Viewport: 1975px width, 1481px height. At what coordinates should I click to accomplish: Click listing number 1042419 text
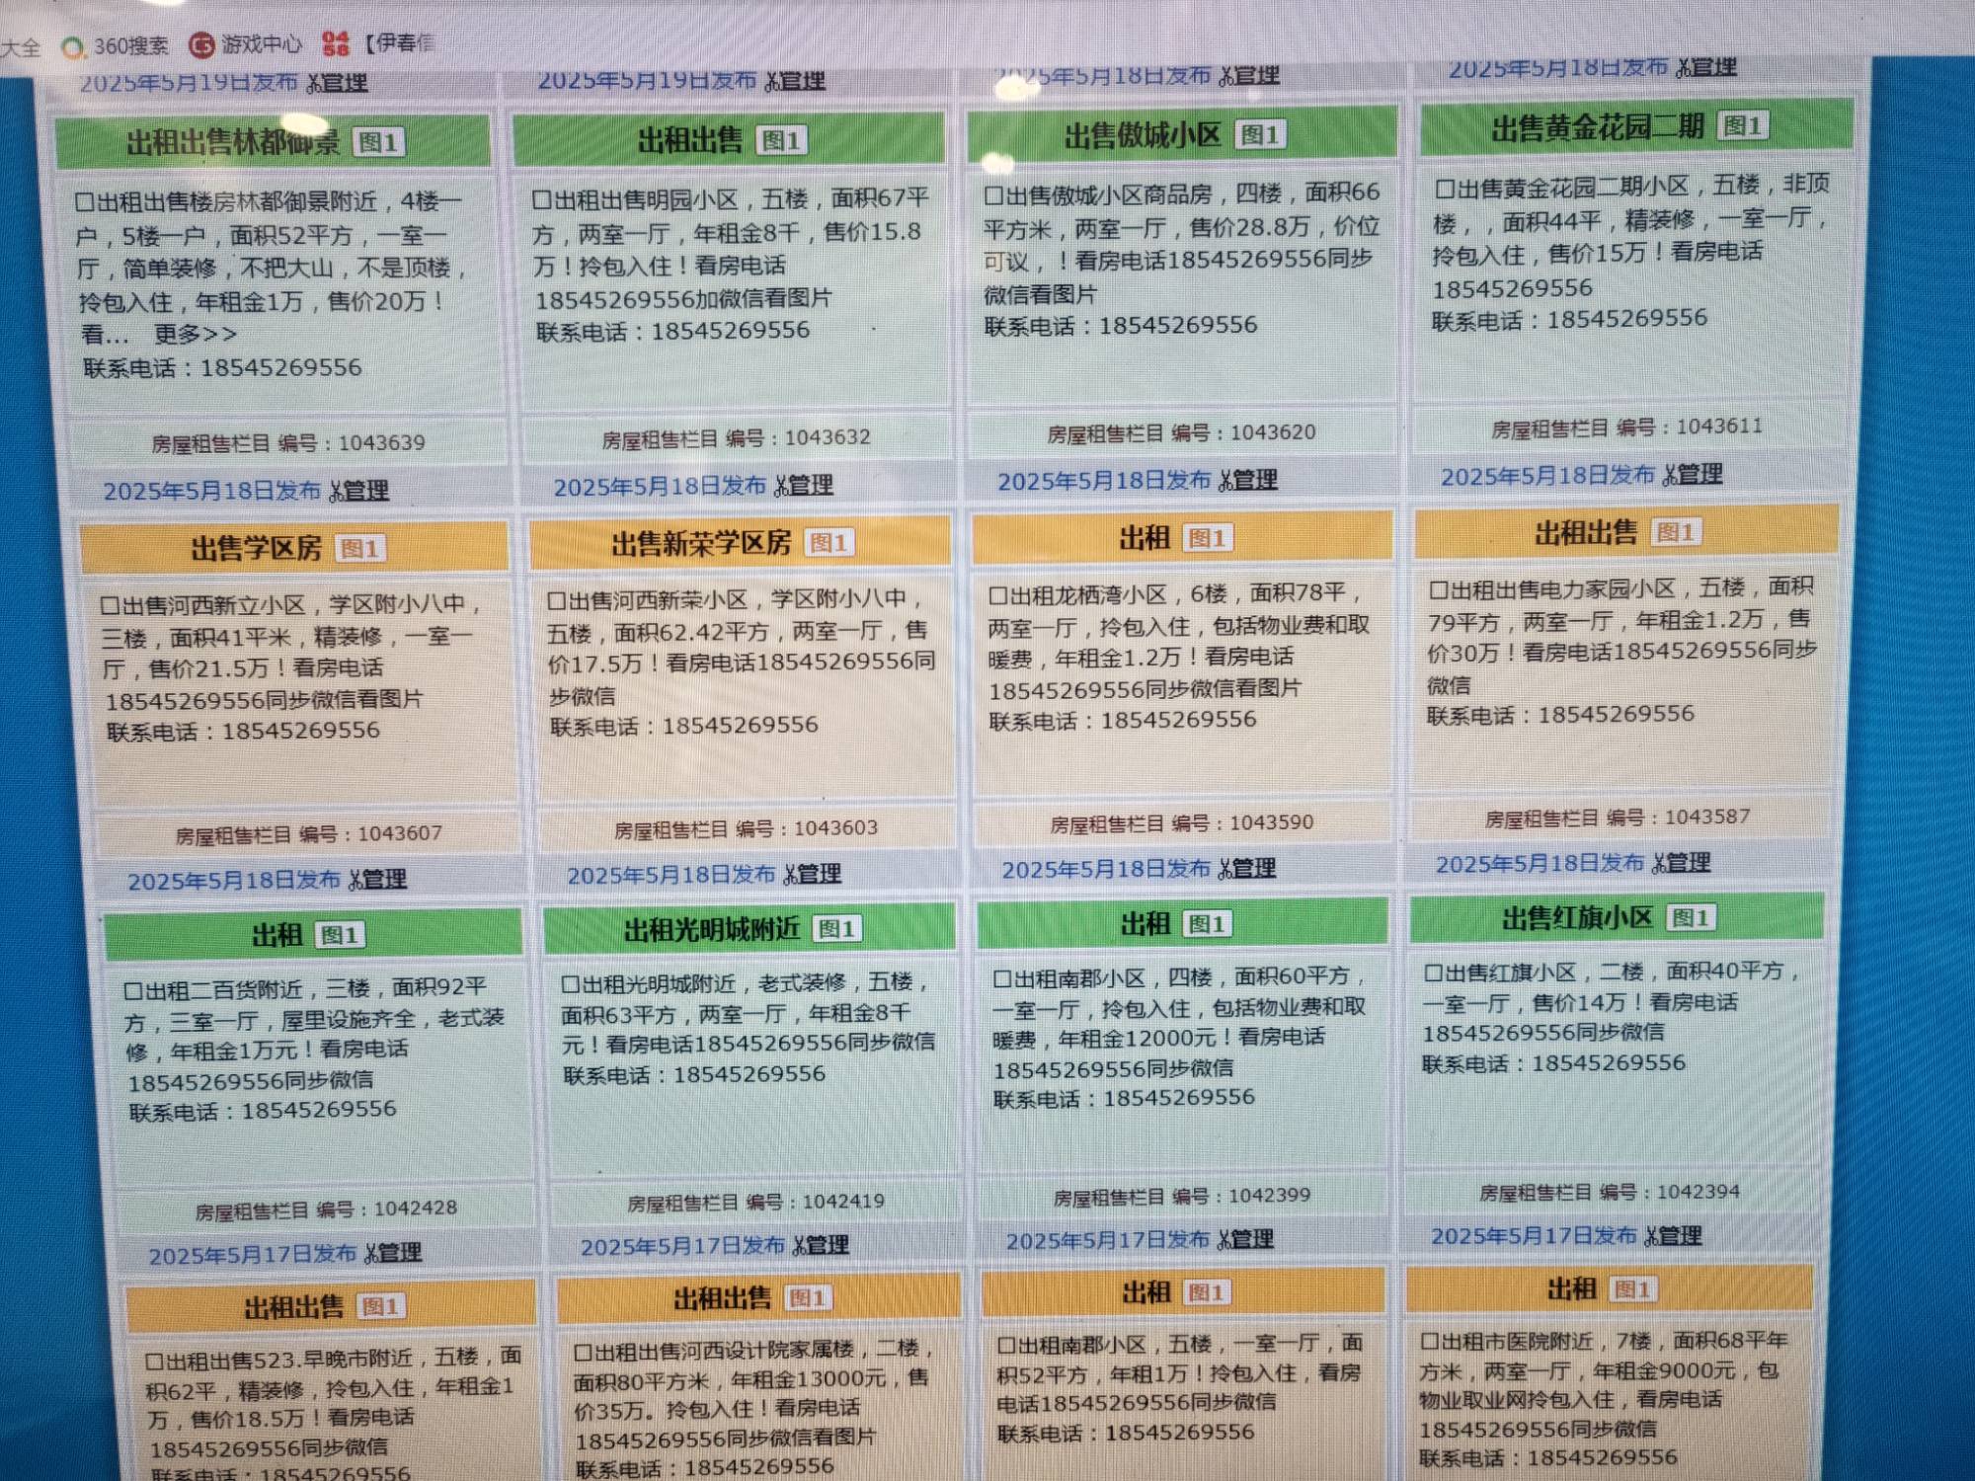843,1202
